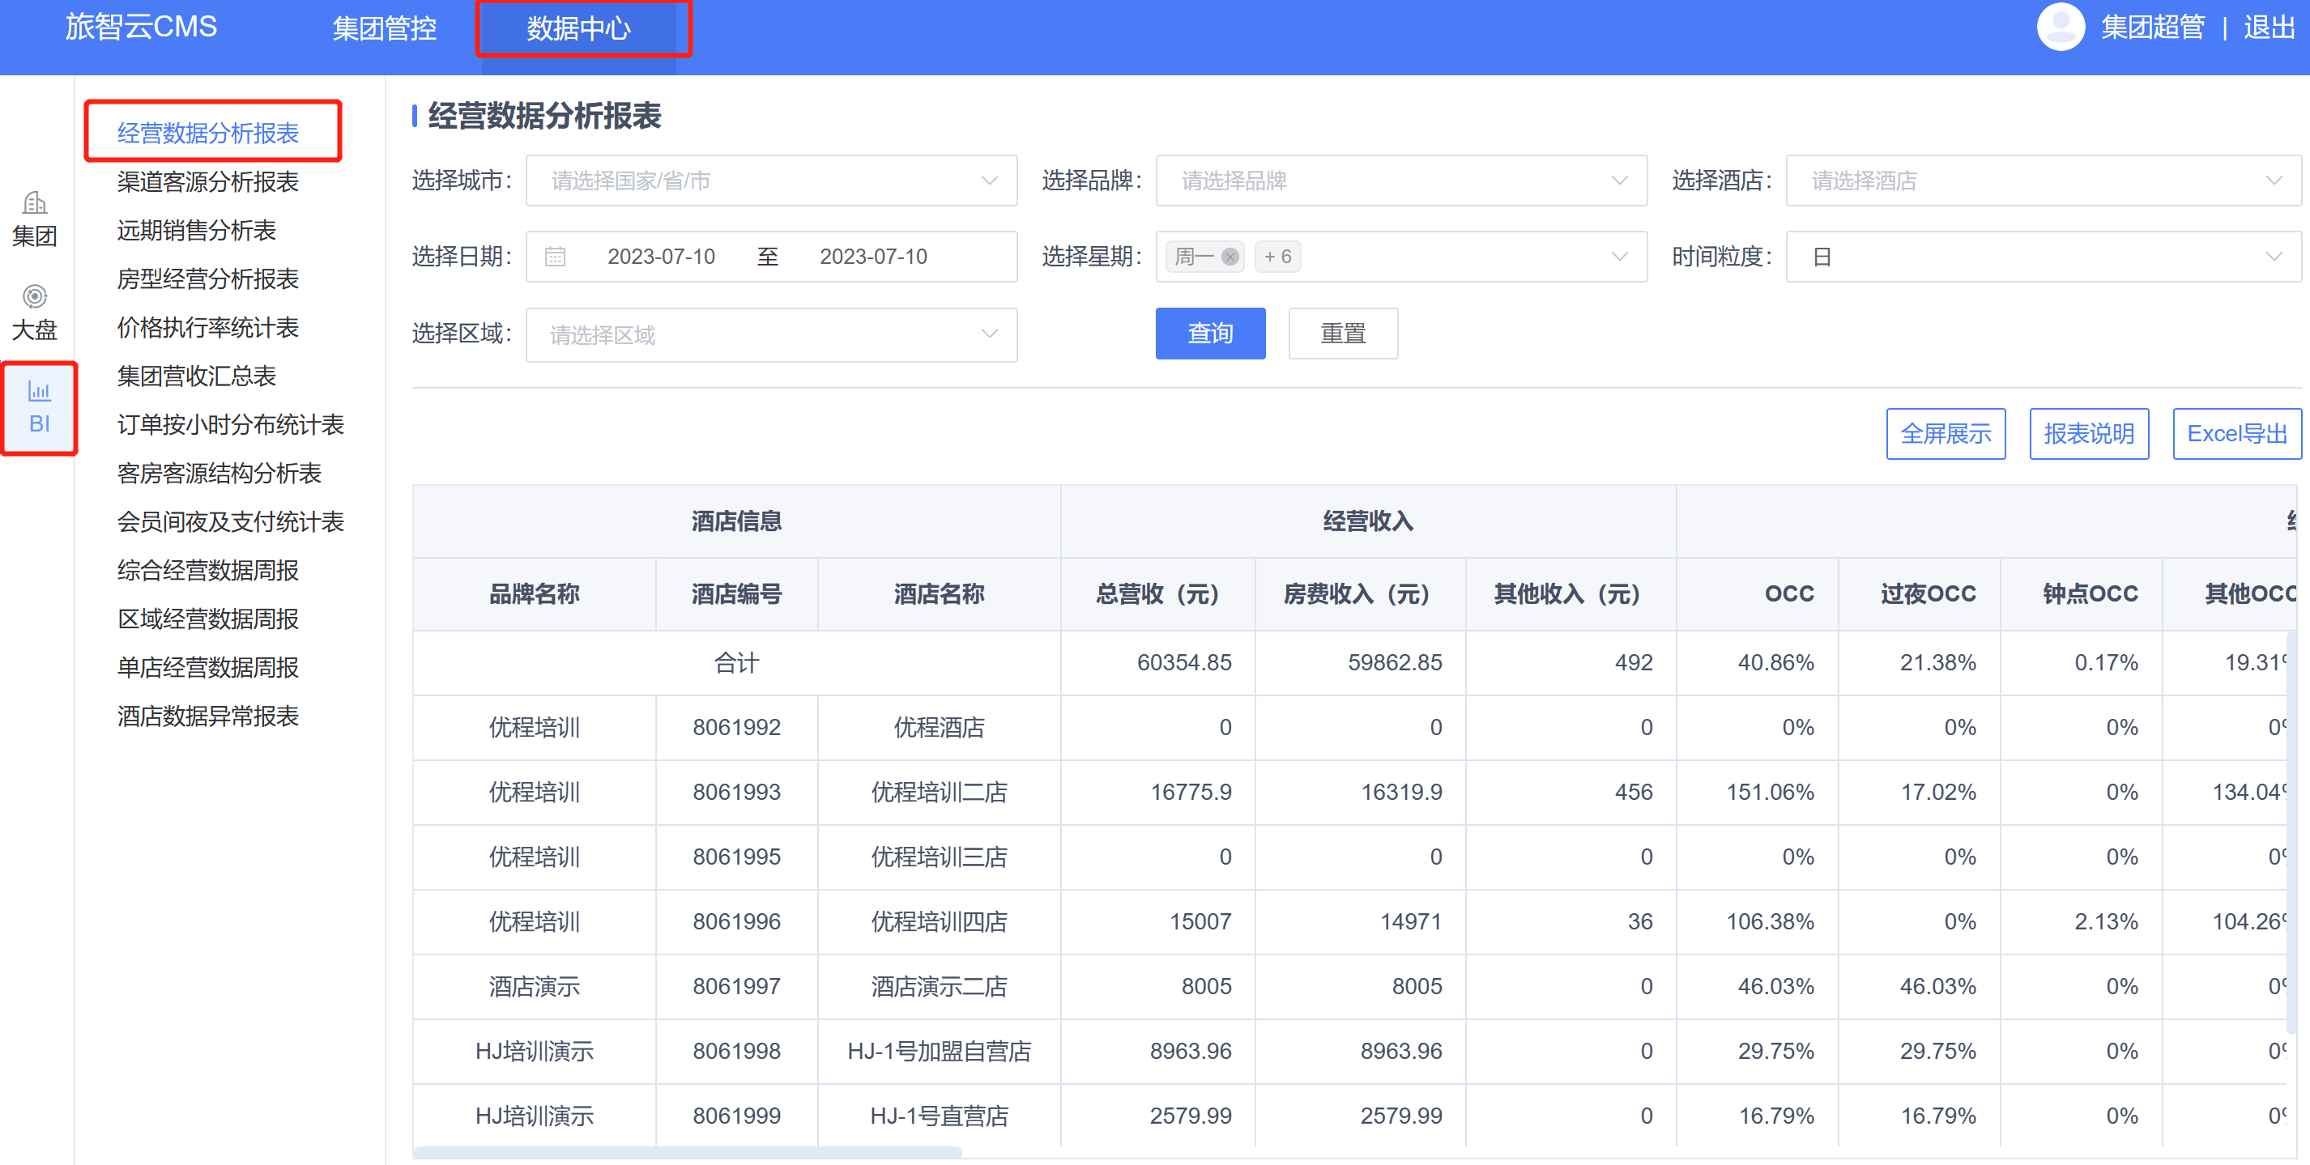
Task: Click hotel name HJ-1号直营店 cell
Action: click(939, 1116)
